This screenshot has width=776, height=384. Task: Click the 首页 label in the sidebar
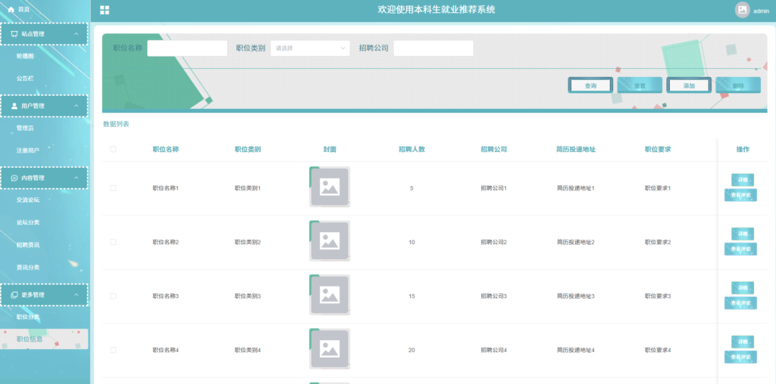[23, 10]
